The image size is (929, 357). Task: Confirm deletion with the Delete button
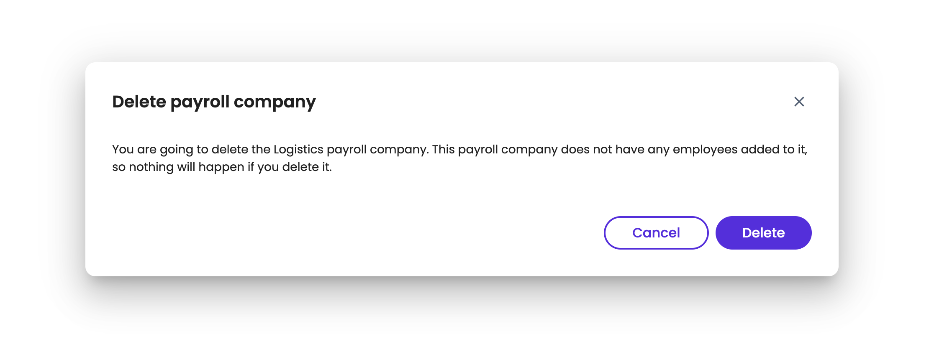click(763, 233)
